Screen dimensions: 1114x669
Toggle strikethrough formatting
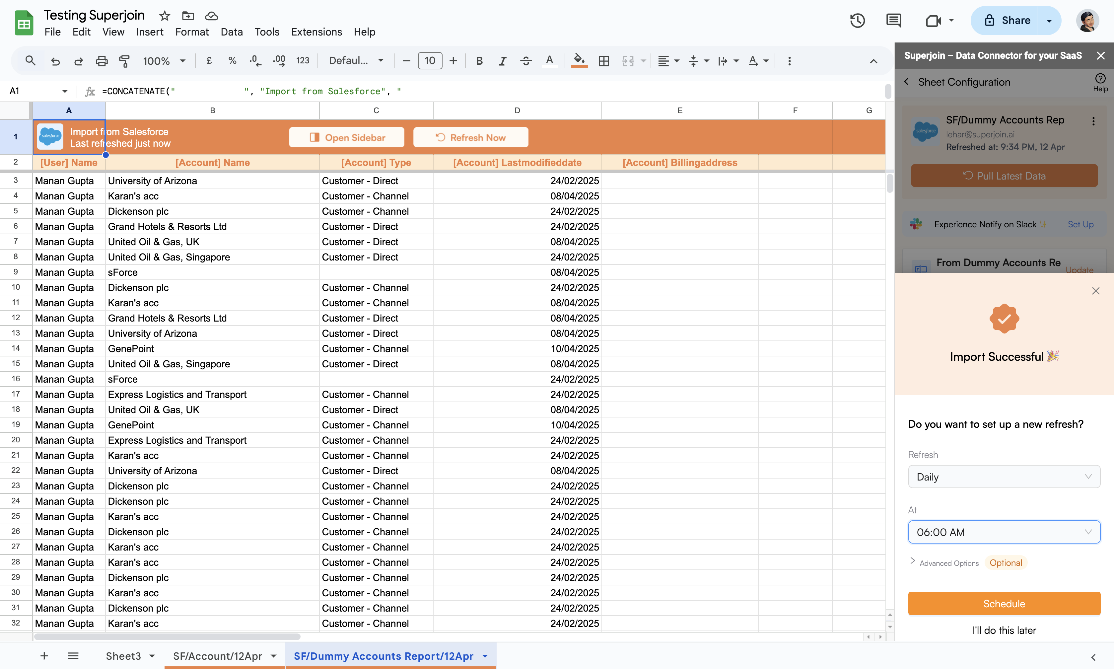[525, 61]
